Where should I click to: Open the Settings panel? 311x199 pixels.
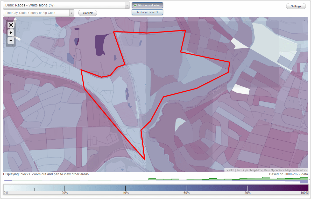click(296, 6)
